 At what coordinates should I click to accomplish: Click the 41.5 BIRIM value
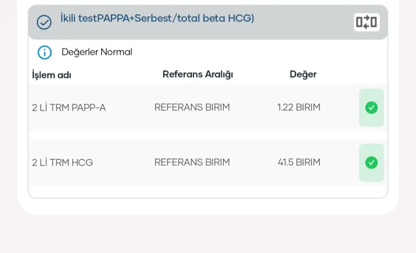tap(299, 162)
